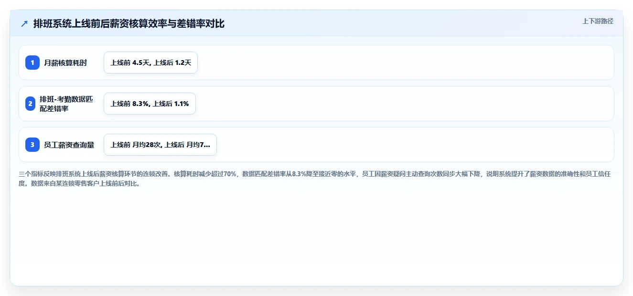Click the 月薪核算耗时 label
Image resolution: width=633 pixels, height=296 pixels.
(65, 63)
